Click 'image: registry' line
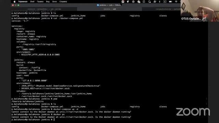This screenshot has width=219, height=123. click(26, 31)
